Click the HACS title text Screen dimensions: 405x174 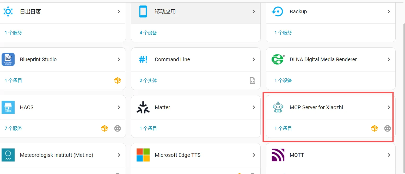pyautogui.click(x=27, y=107)
